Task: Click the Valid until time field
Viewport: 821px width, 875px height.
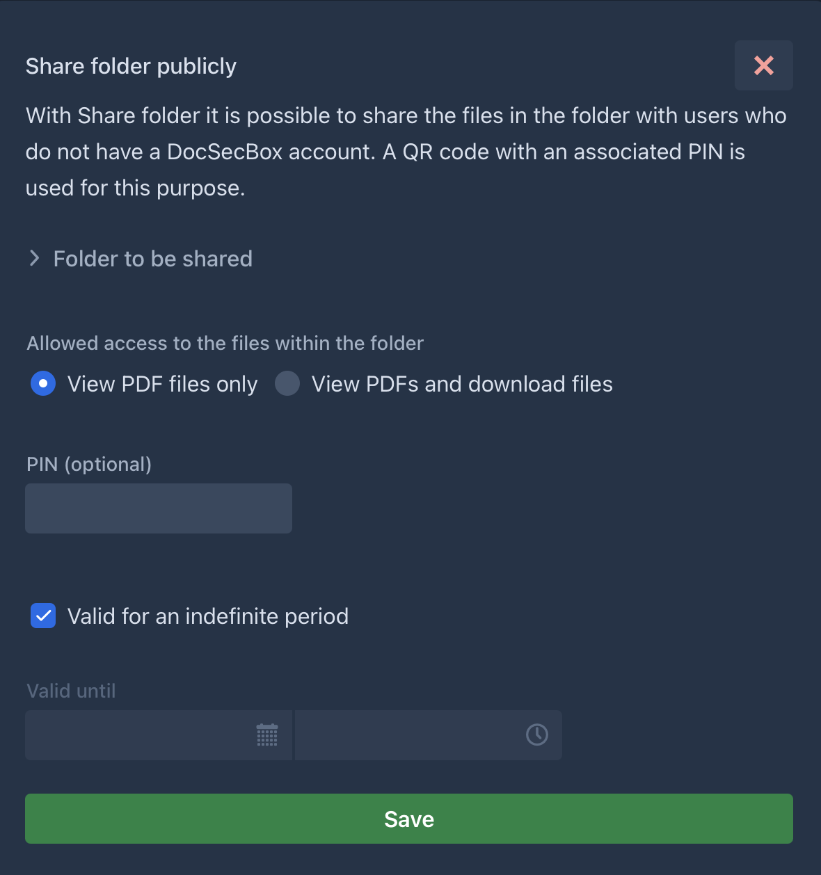Action: coord(407,735)
